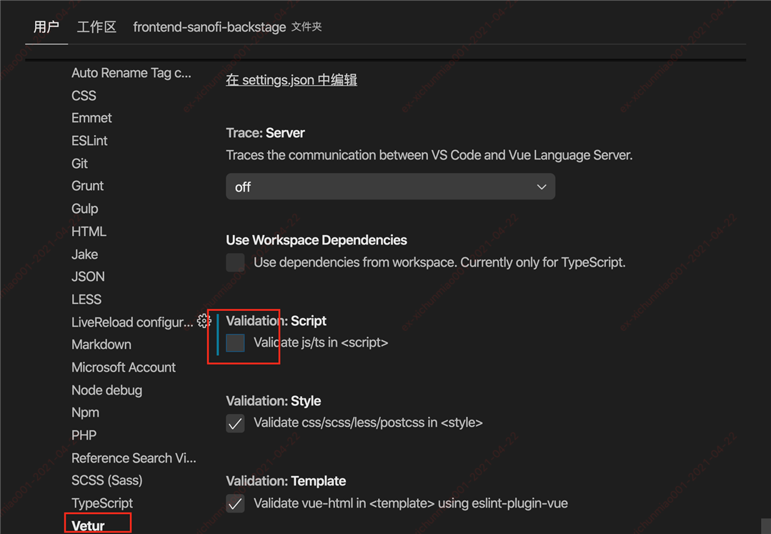This screenshot has height=534, width=771.
Task: Select Vetur in the extensions list
Action: (x=88, y=525)
